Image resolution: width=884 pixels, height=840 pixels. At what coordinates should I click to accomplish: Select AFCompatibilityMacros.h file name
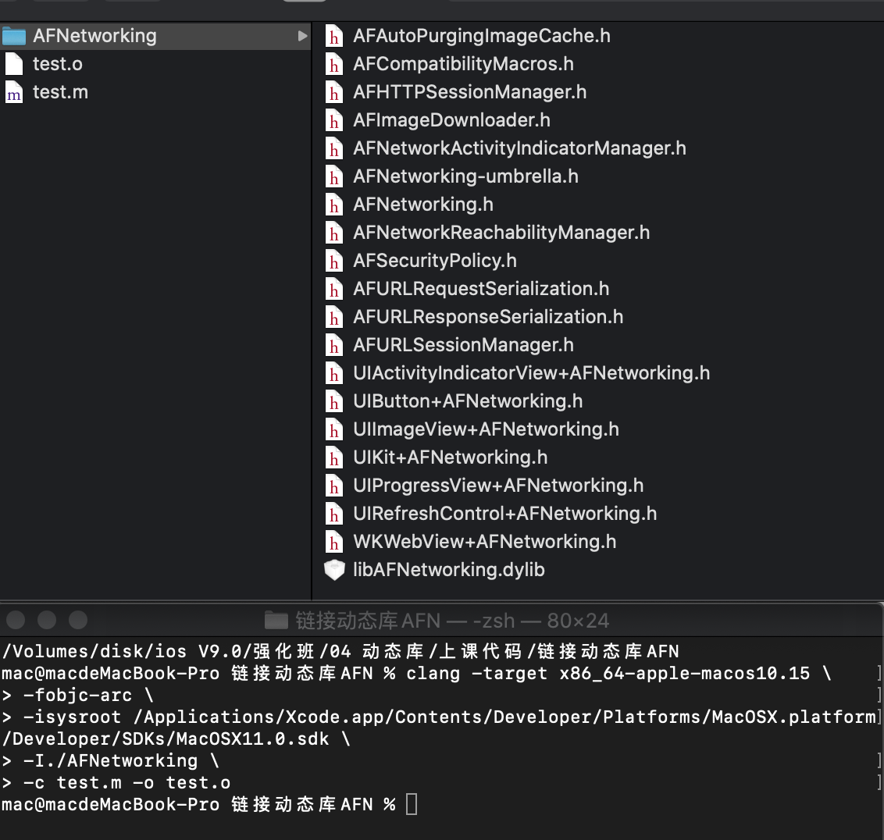(x=463, y=64)
